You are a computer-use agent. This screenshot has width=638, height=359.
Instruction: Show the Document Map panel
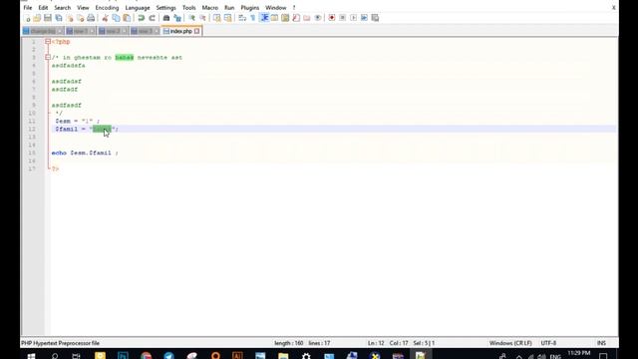[285, 18]
